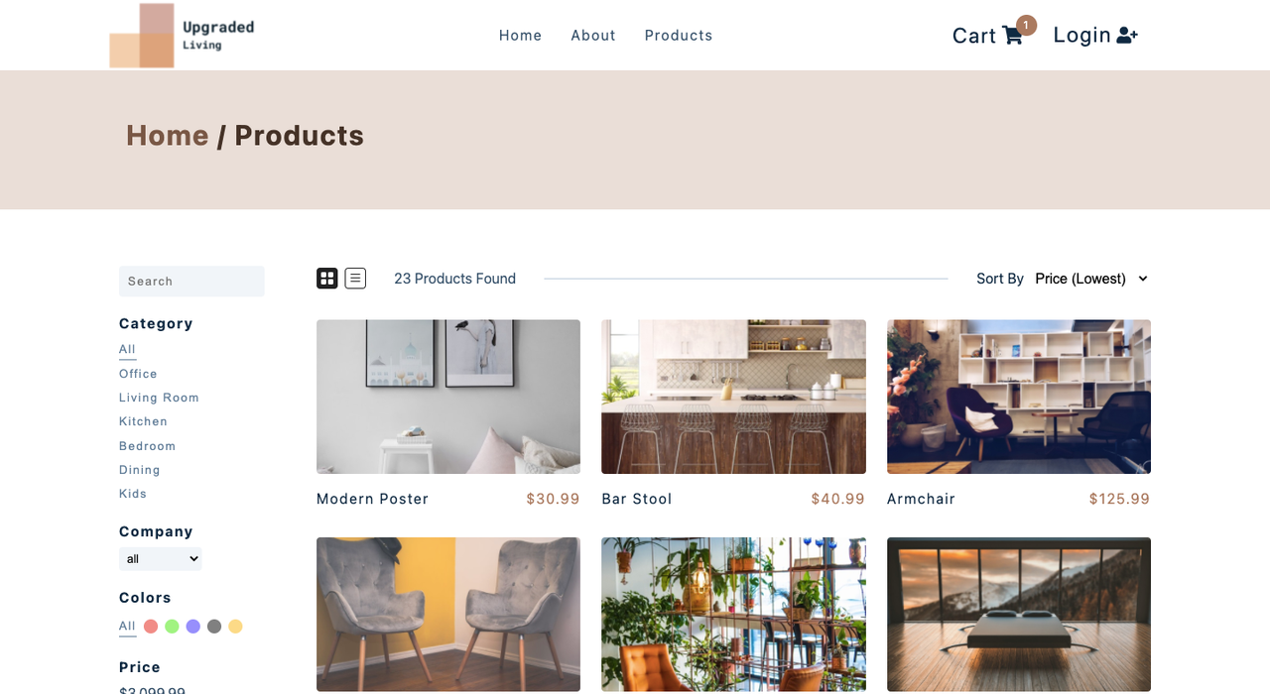Open the Bar Stool product image
Image resolution: width=1270 pixels, height=694 pixels.
(733, 397)
